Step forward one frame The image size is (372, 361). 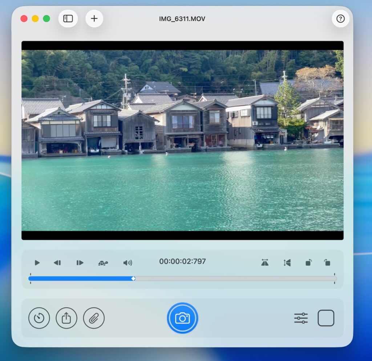(80, 263)
